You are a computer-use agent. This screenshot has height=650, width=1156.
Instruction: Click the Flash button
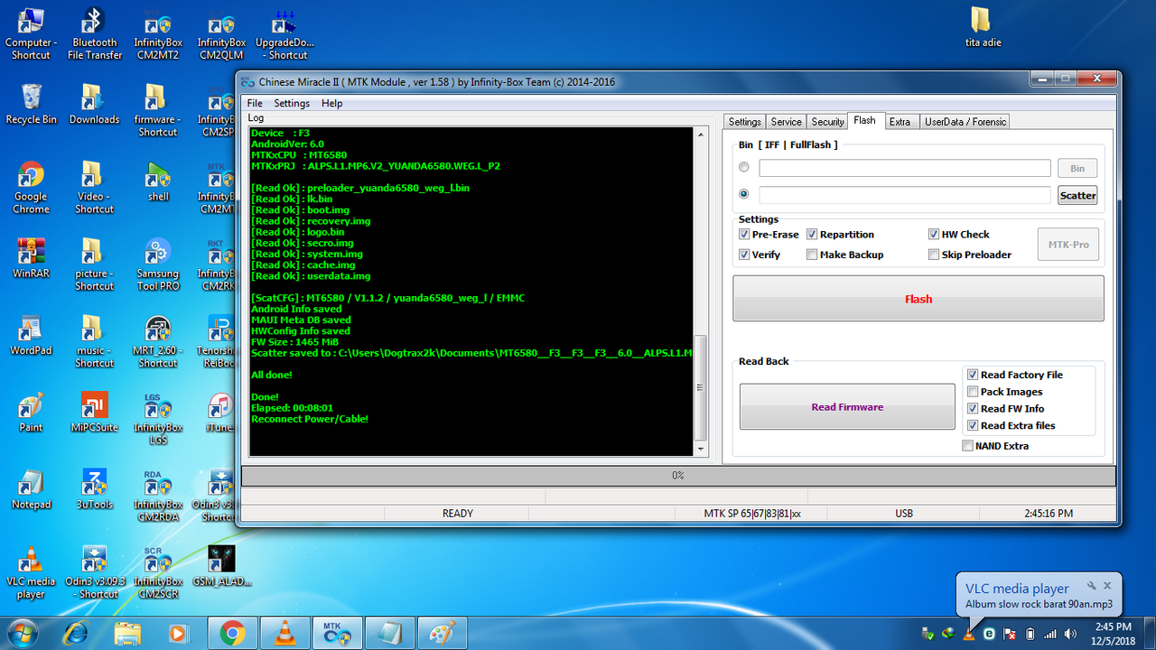coord(918,299)
